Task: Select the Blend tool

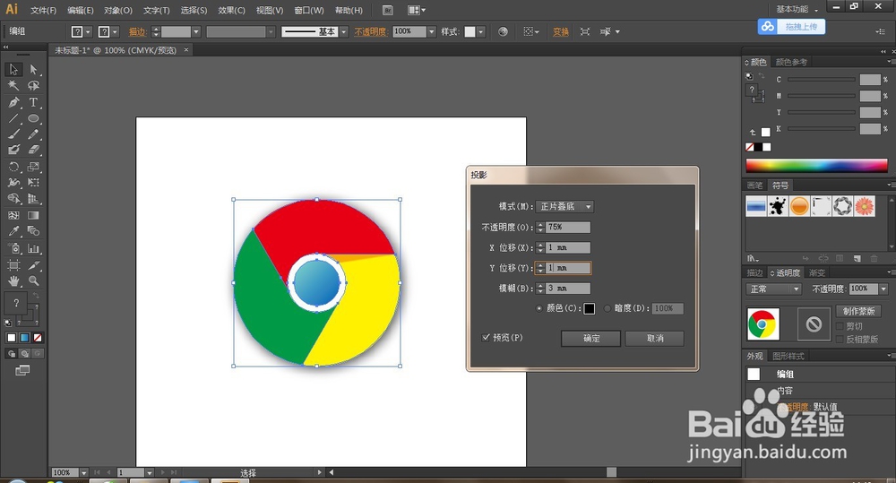Action: (x=34, y=231)
